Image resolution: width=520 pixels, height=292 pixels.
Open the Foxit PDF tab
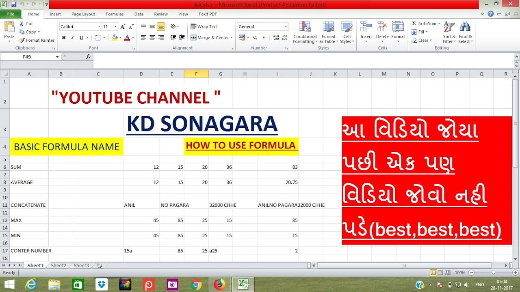[x=208, y=14]
